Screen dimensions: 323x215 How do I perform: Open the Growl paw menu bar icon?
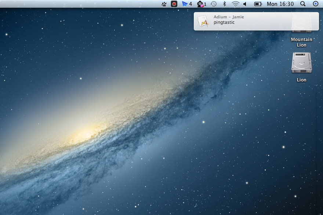pyautogui.click(x=164, y=4)
